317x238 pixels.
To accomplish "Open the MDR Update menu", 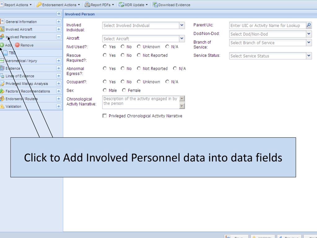I will [x=133, y=5].
